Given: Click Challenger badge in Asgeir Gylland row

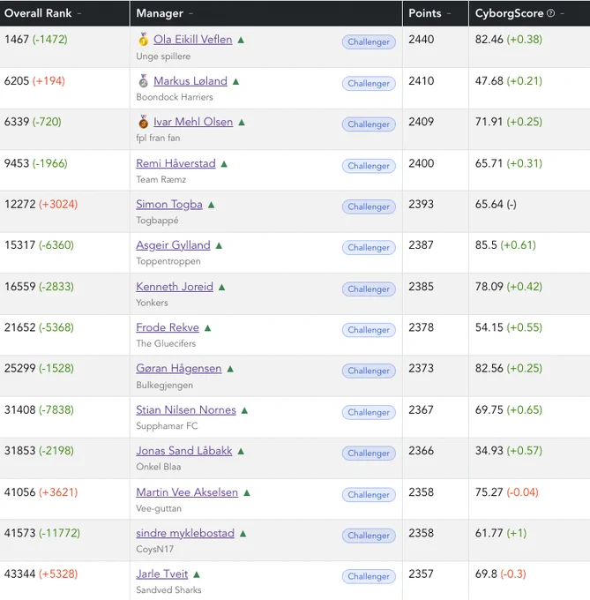Looking at the screenshot, I should pos(369,248).
